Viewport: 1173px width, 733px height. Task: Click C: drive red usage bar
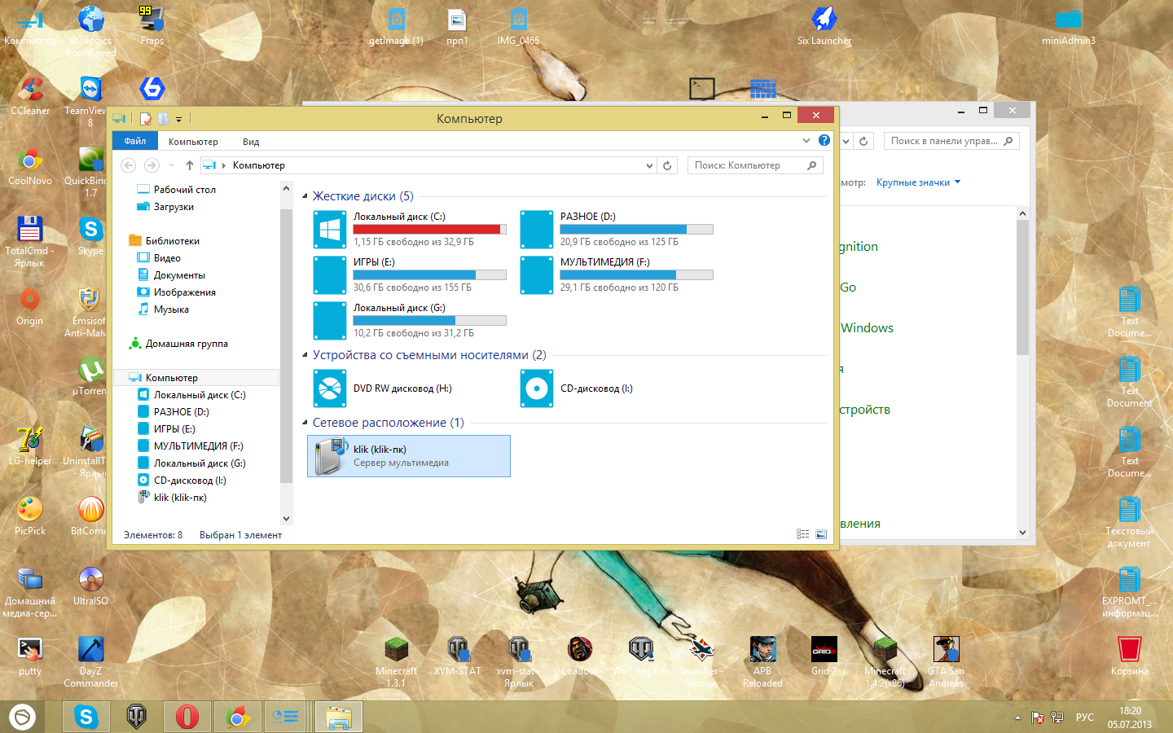(429, 229)
